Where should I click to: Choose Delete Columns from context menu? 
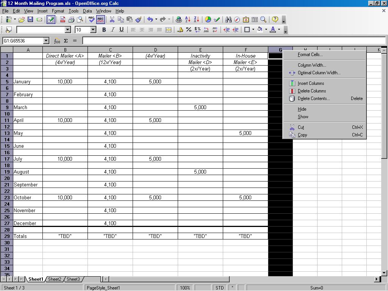coord(311,91)
